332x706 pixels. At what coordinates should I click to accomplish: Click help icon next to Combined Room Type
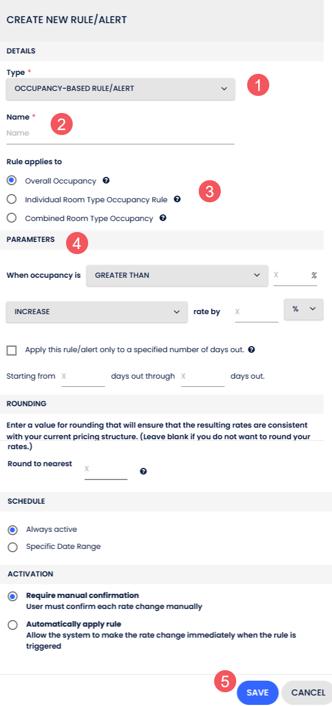tap(163, 218)
